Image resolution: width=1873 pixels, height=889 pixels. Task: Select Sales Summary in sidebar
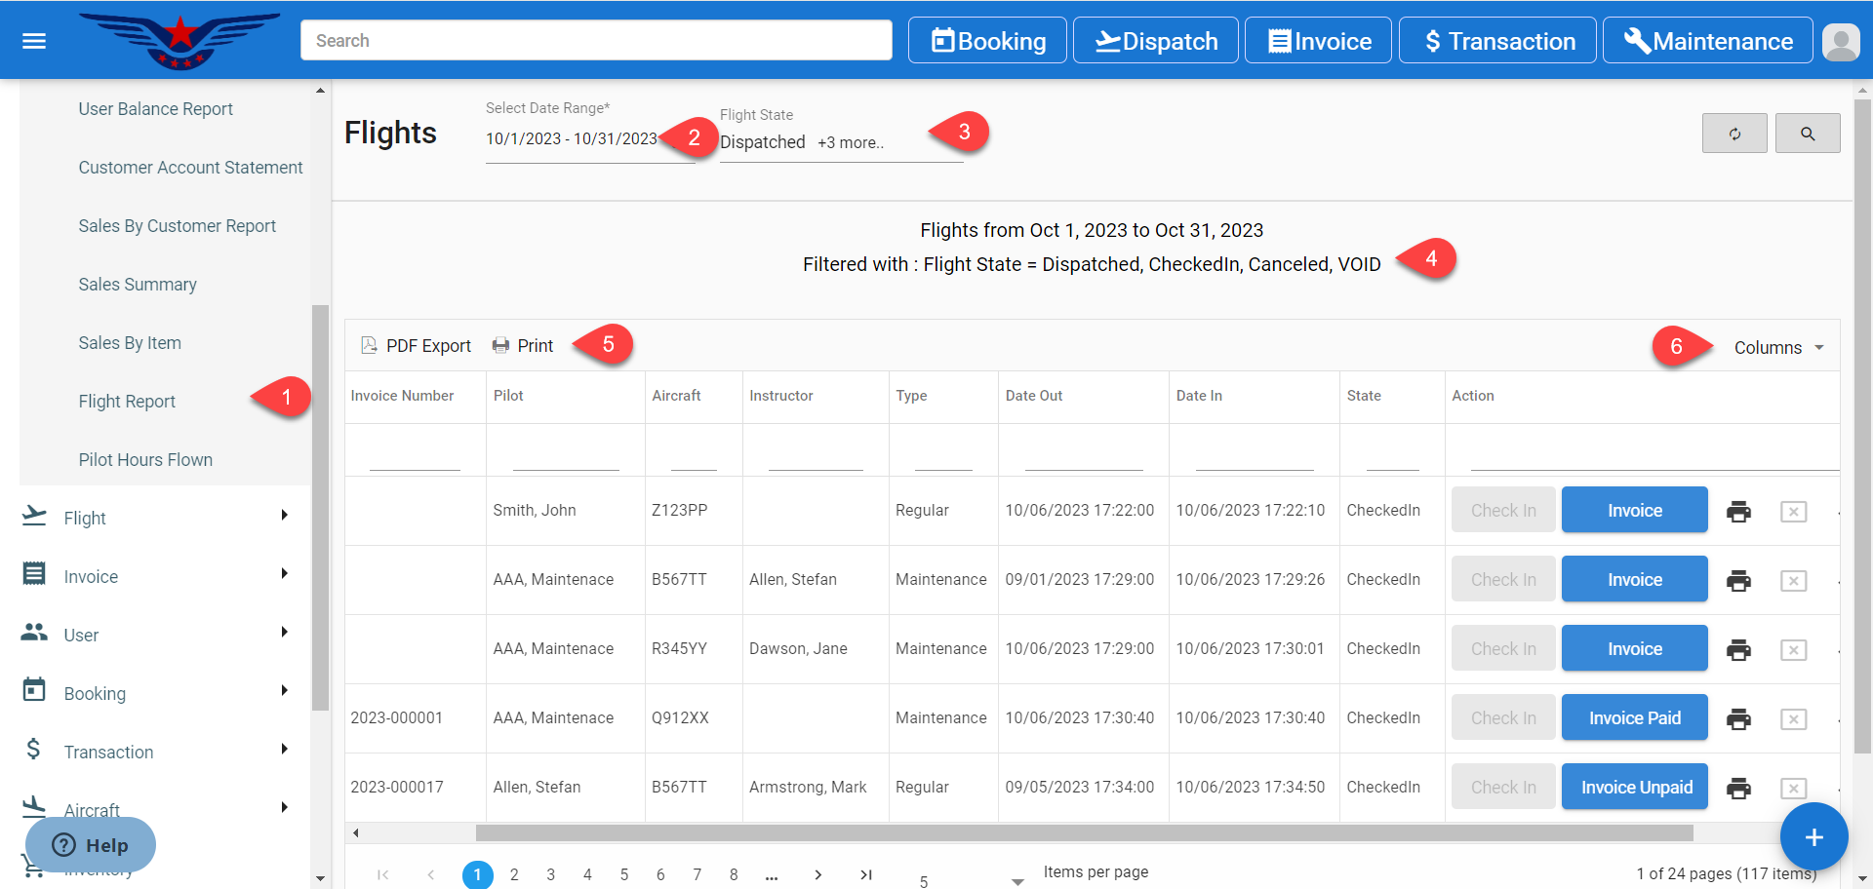[138, 285]
